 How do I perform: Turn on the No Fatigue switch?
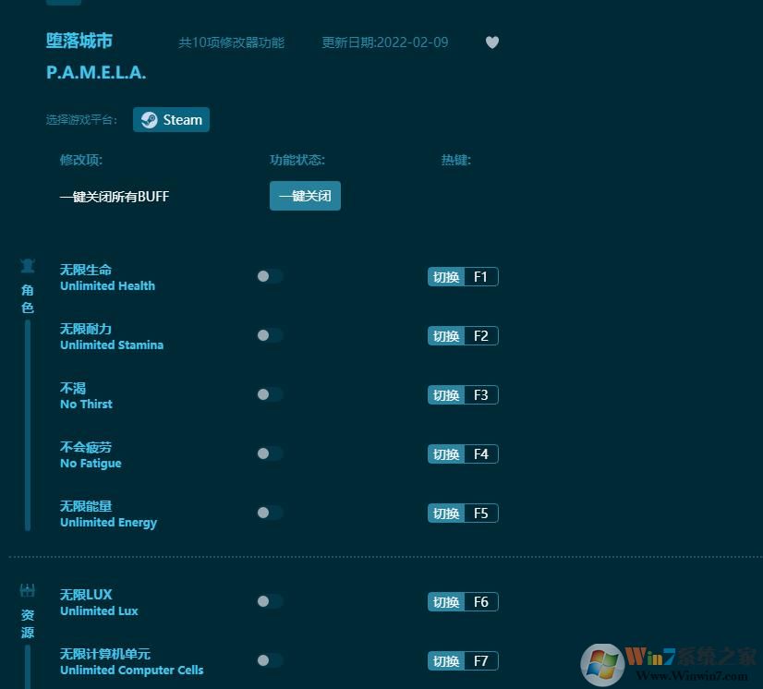[269, 453]
